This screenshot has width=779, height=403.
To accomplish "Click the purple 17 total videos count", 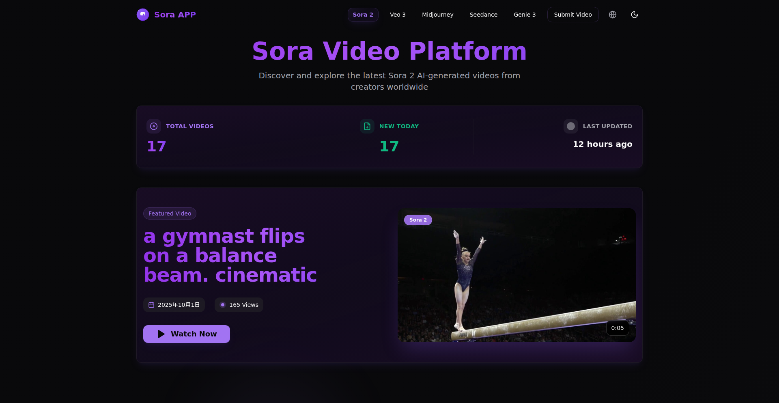I will (x=157, y=147).
